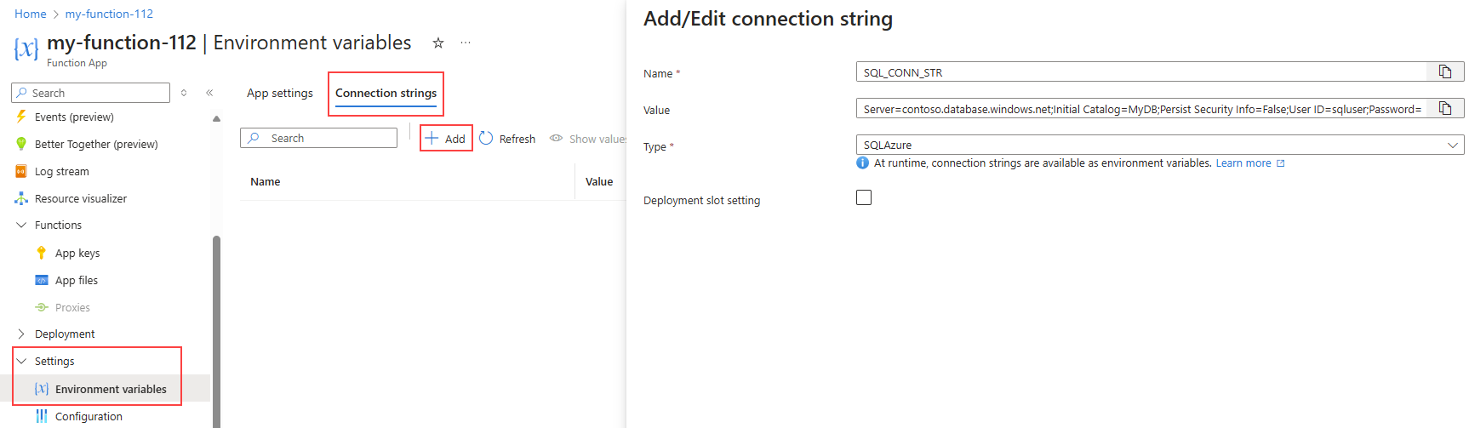Click the Name input field SQL_CONN_STR
1469x428 pixels.
coord(1141,72)
